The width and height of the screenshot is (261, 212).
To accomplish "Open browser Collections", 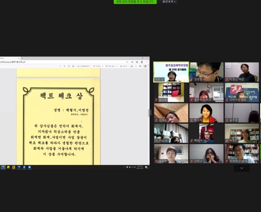I will click(x=137, y=62).
